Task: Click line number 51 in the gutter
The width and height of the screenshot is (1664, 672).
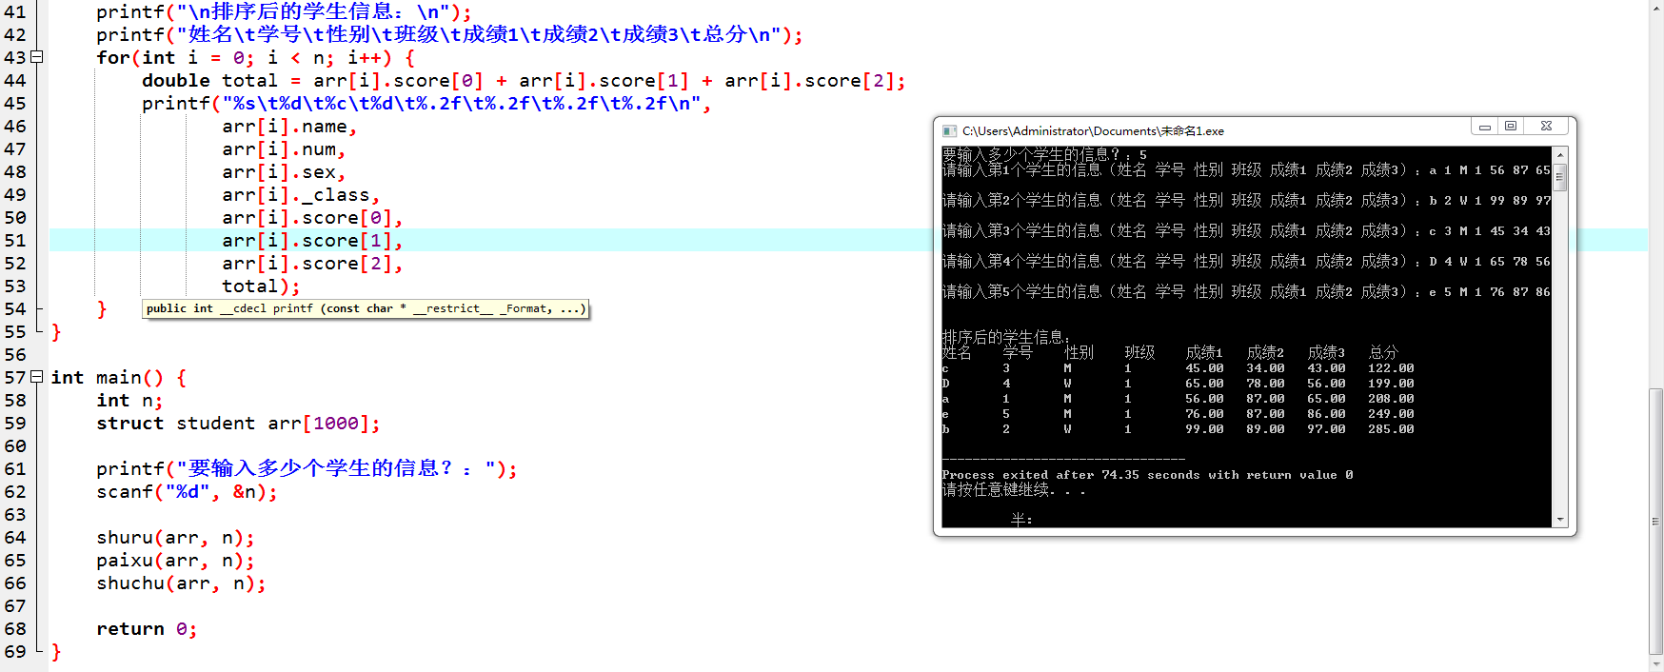Action: [15, 240]
